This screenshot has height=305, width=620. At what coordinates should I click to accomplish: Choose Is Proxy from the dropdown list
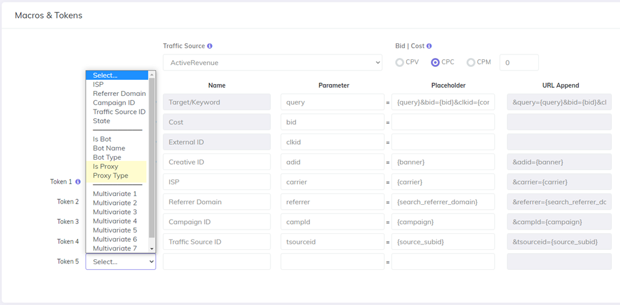point(105,166)
